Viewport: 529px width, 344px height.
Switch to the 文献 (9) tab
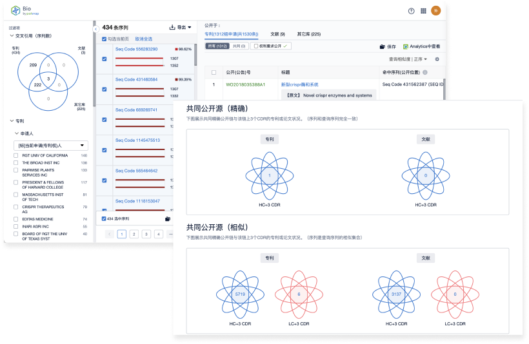coord(277,33)
